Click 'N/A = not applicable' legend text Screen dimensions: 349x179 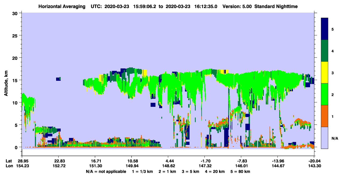[106, 171]
